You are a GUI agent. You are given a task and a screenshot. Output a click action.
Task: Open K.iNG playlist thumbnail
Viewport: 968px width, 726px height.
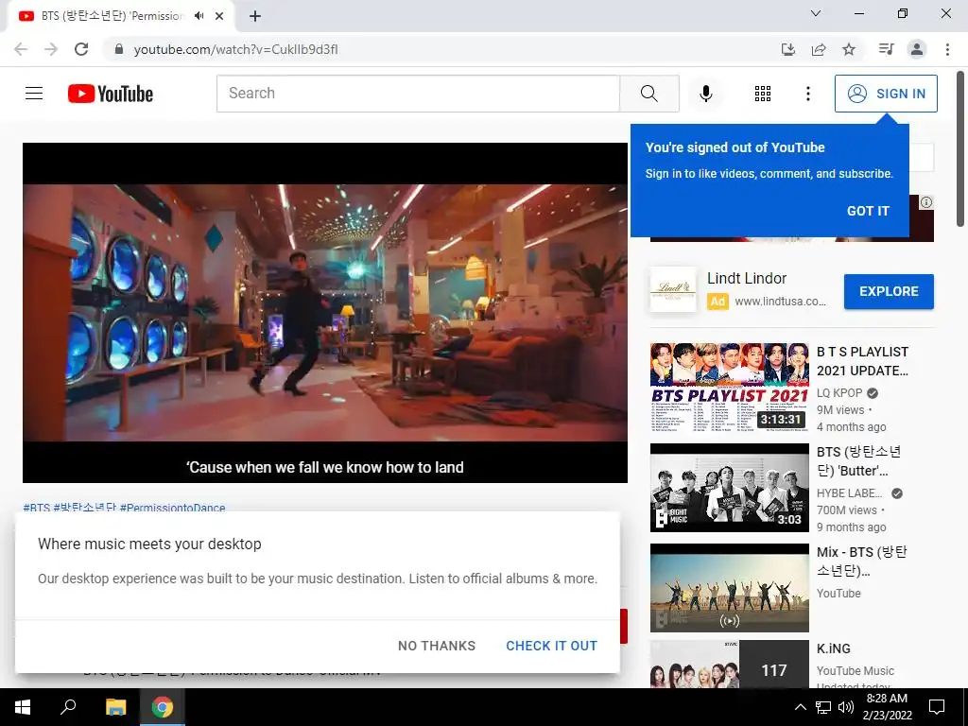coord(729,664)
